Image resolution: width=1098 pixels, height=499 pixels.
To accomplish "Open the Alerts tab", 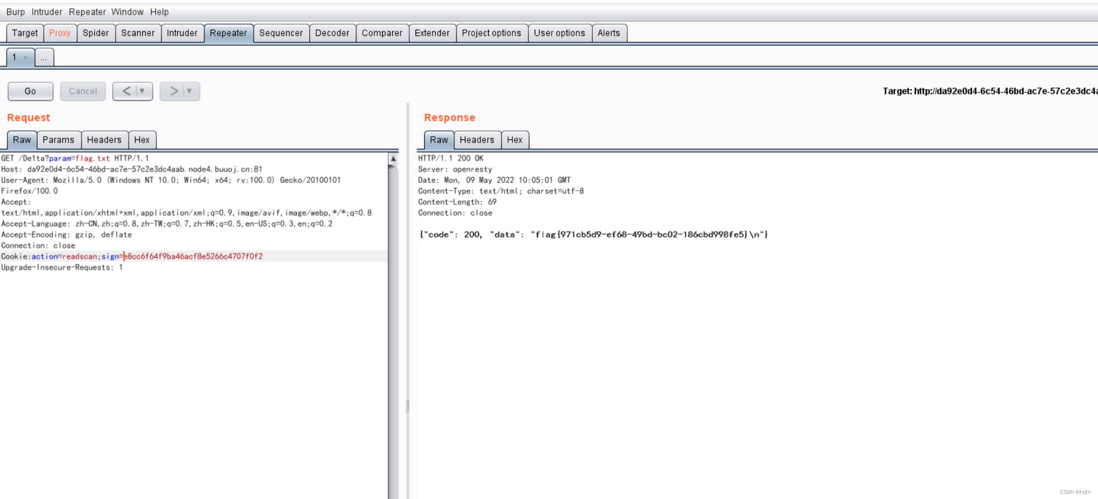I will click(609, 33).
